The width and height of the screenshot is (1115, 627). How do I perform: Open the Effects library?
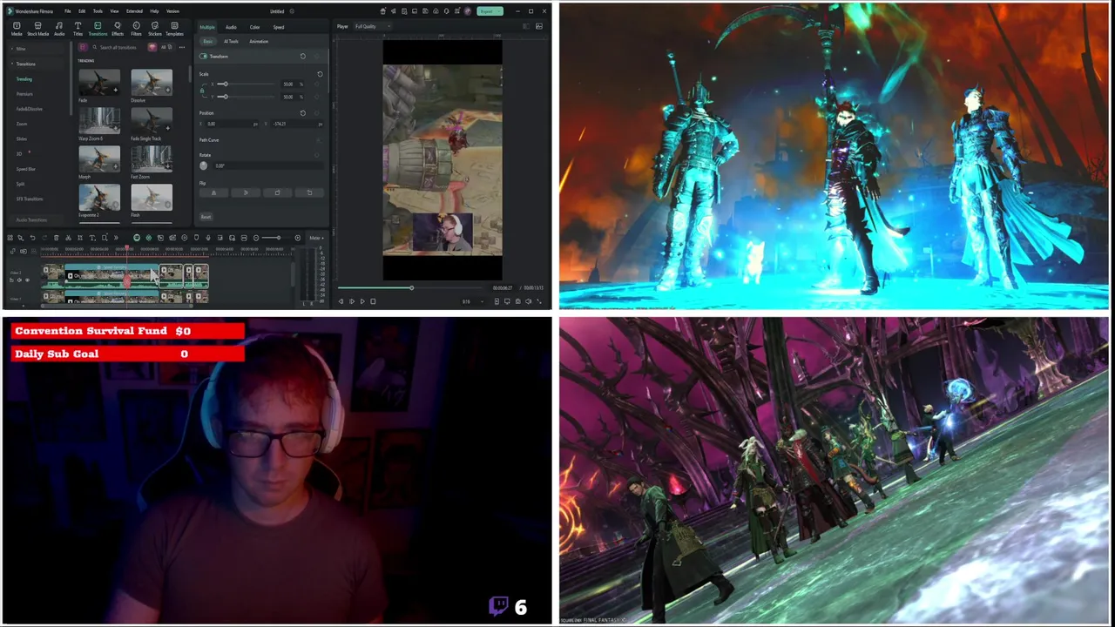(x=118, y=28)
